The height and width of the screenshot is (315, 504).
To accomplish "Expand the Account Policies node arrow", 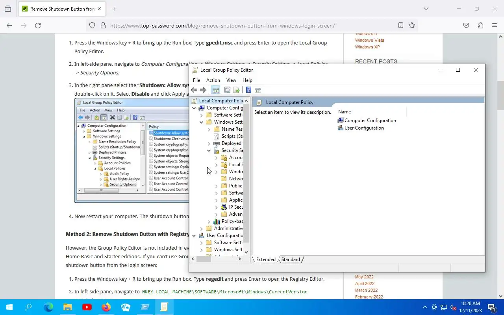I will pyautogui.click(x=216, y=157).
